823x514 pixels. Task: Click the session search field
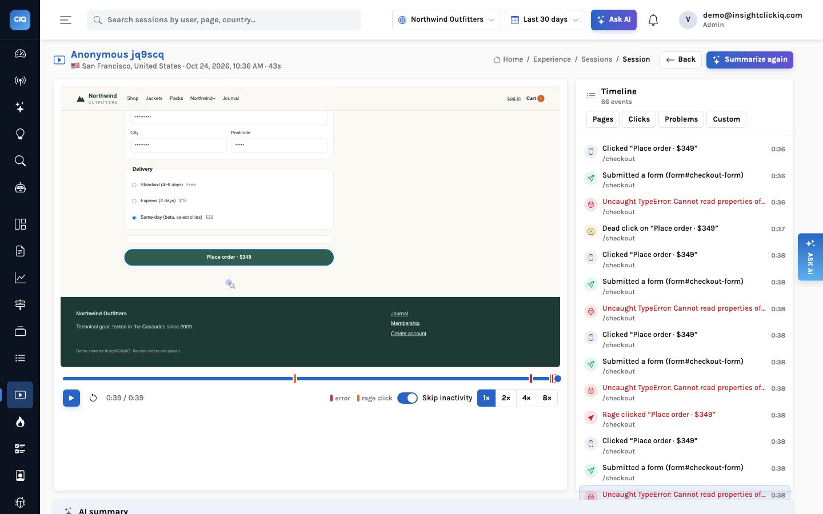point(224,19)
